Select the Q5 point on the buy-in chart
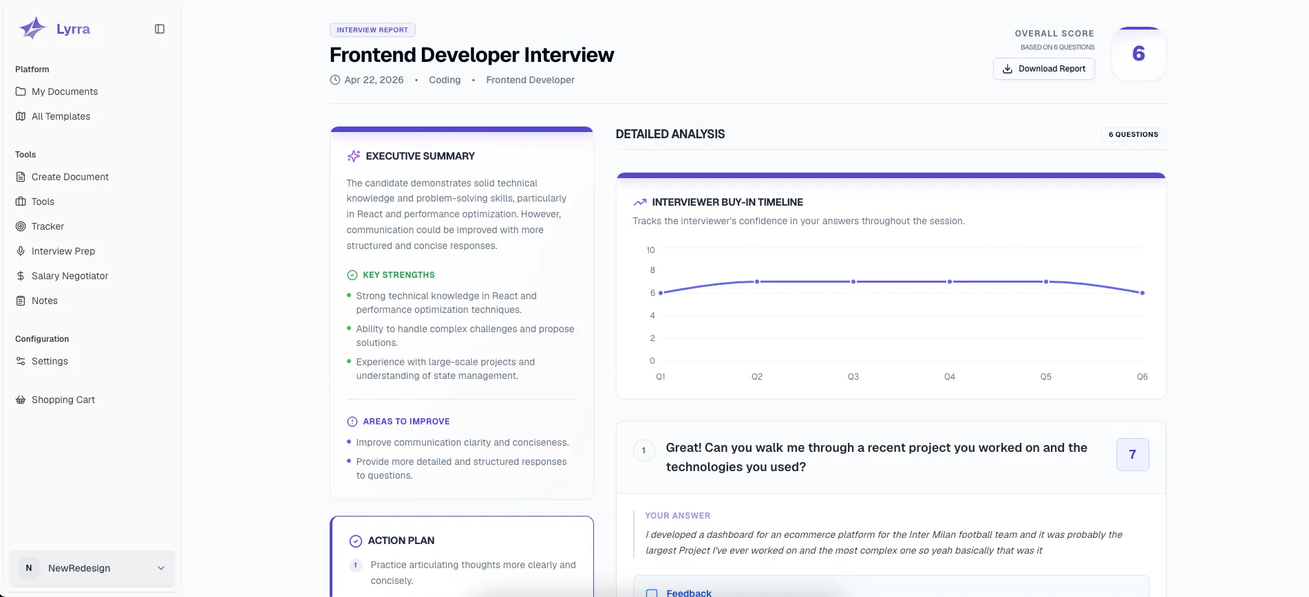The image size is (1309, 597). coord(1046,281)
